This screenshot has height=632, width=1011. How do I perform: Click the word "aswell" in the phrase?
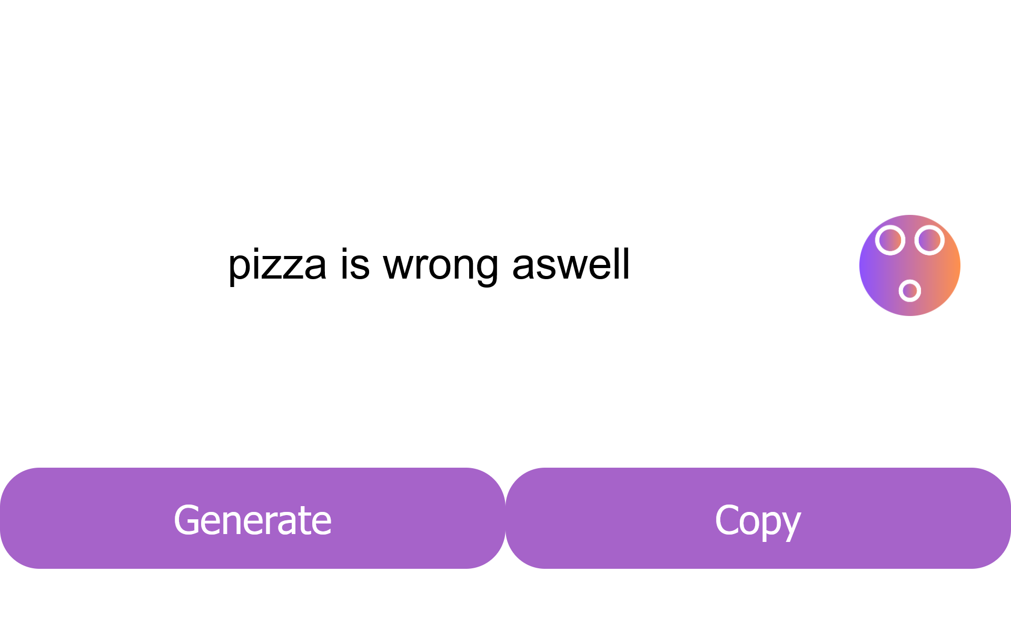click(x=571, y=264)
